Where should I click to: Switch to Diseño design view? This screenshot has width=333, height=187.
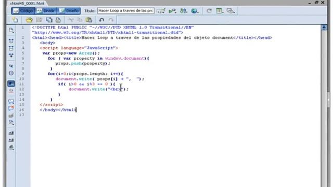pos(69,11)
